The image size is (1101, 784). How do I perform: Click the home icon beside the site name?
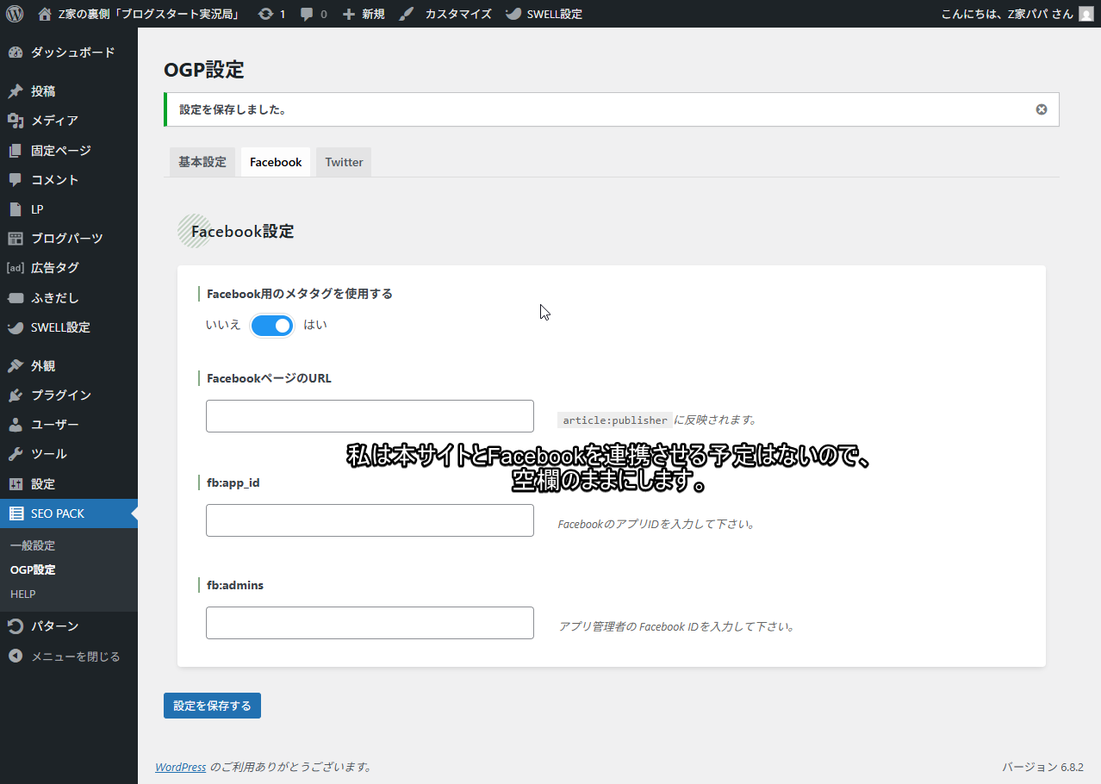click(45, 14)
